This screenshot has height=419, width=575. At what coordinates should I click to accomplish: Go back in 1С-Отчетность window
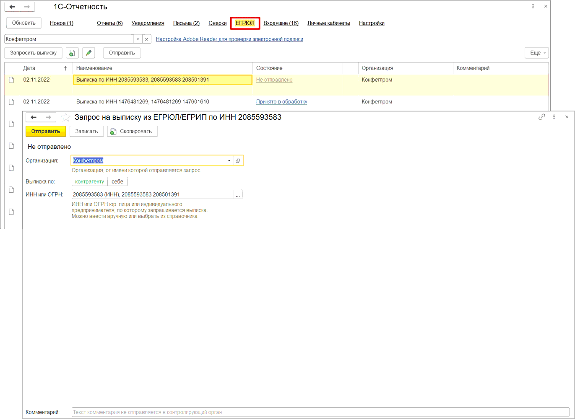(x=12, y=7)
